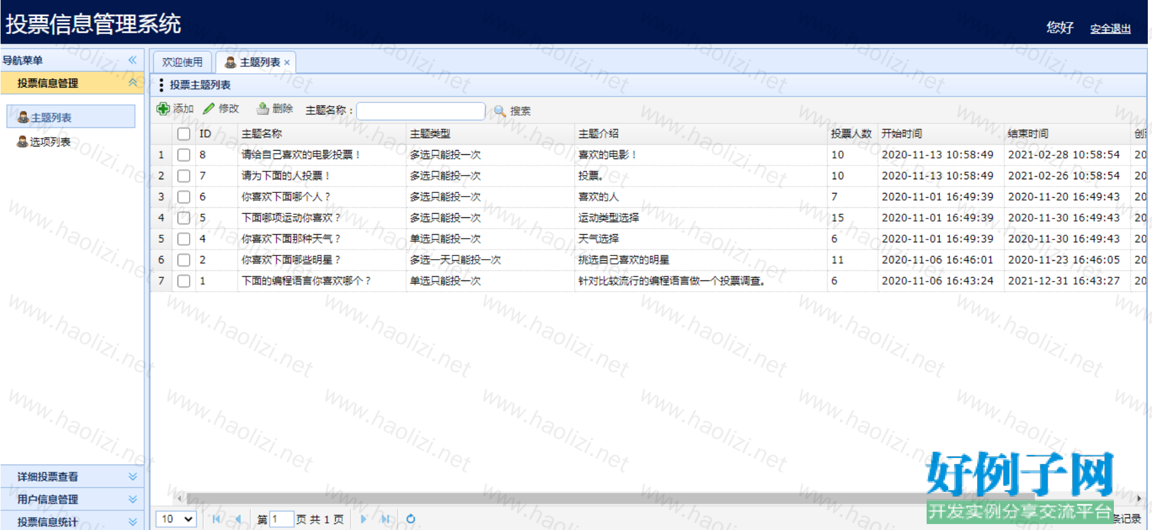Expand the 用户信息管理 accordion panel

[x=132, y=499]
